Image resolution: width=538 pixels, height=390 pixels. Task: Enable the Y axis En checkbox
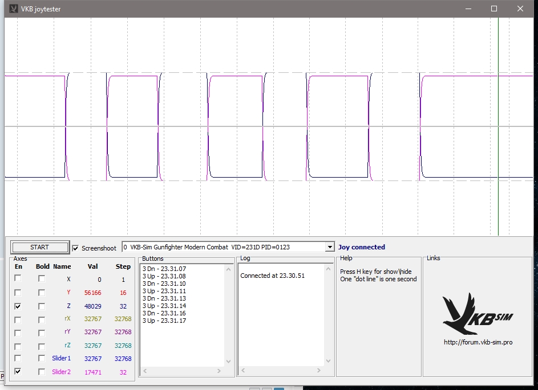coord(18,293)
